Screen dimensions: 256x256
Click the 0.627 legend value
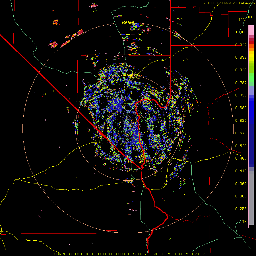(241, 121)
